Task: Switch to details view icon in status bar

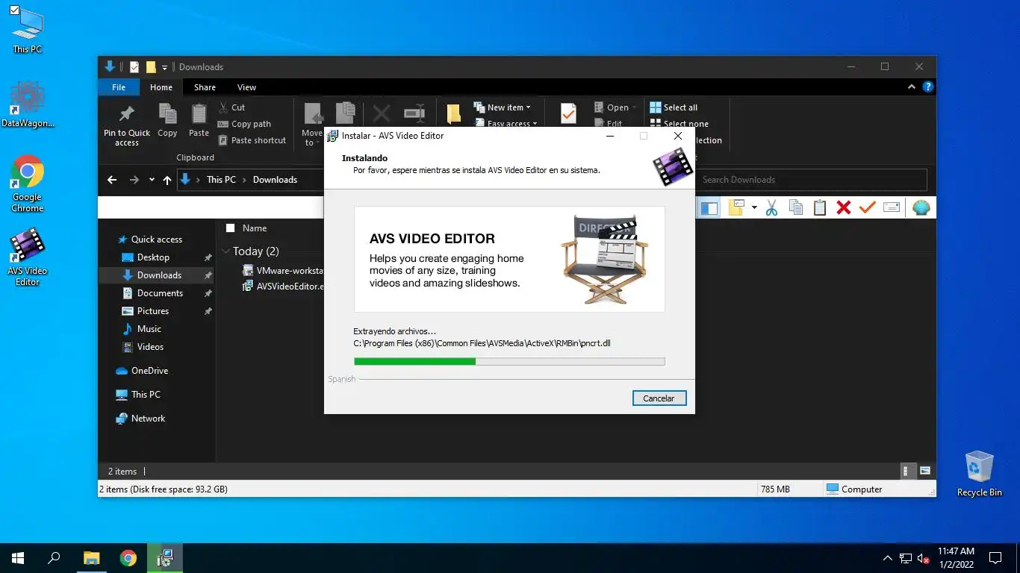Action: 906,471
